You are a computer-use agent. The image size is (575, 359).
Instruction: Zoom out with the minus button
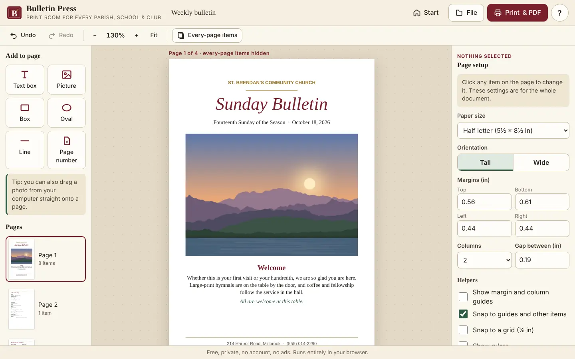tap(95, 35)
